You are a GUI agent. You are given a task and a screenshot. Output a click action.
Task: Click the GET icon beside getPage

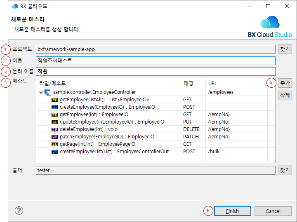54,144
